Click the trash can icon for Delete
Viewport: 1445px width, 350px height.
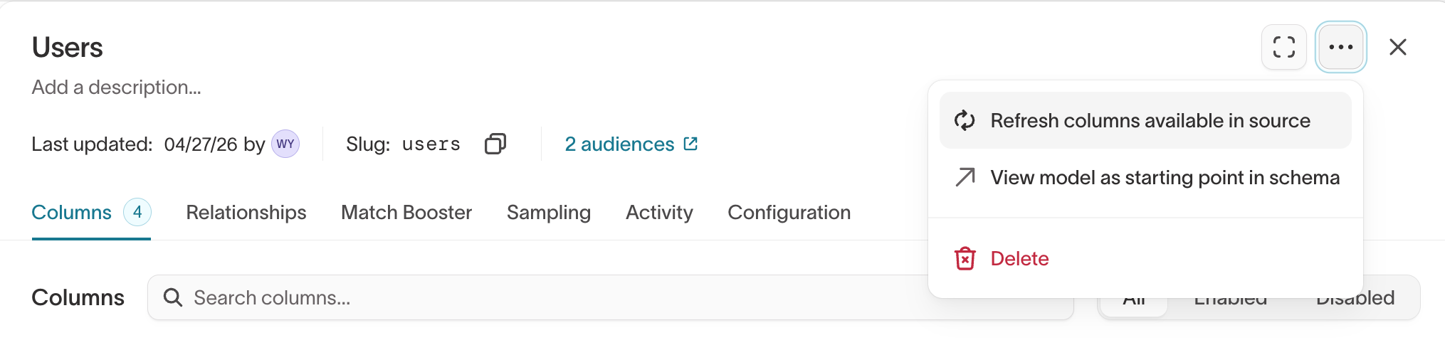pos(965,258)
